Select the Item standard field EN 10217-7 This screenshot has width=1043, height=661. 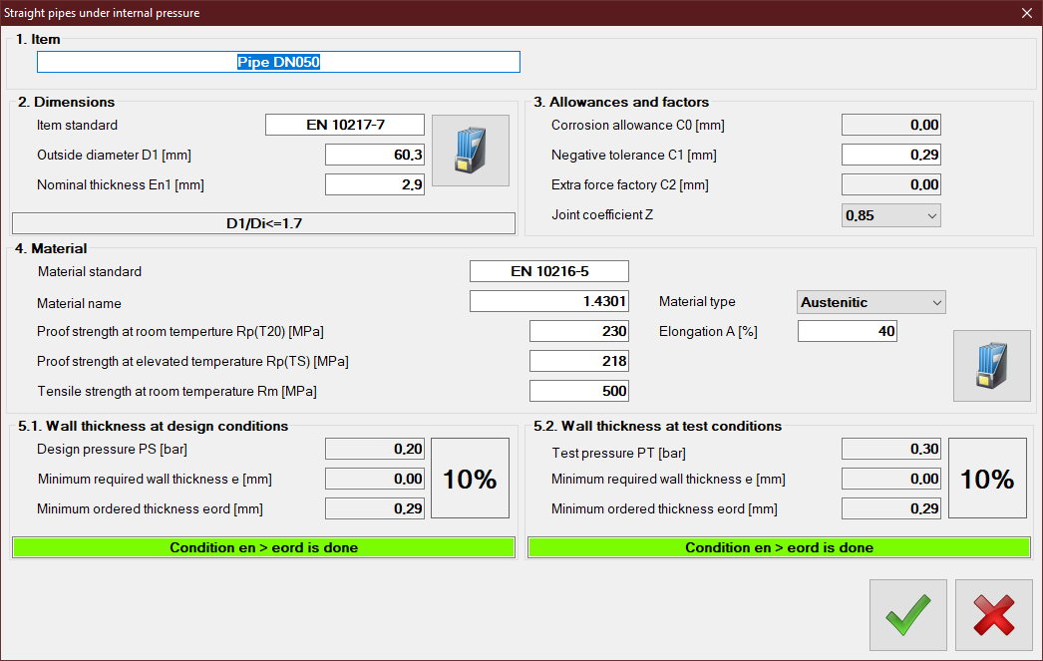(x=344, y=125)
